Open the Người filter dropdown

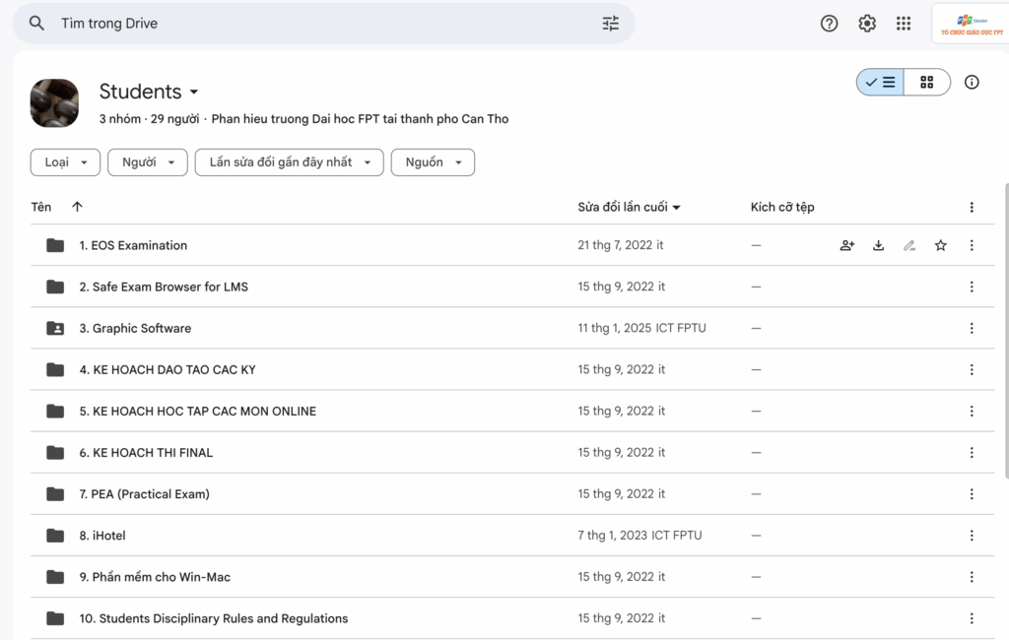pos(147,162)
